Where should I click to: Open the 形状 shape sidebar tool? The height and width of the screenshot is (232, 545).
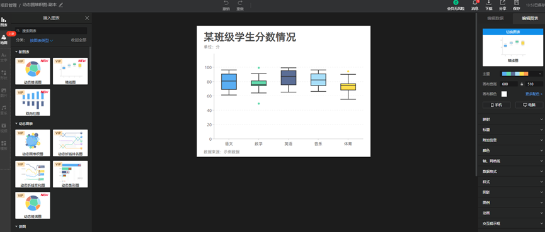4,75
